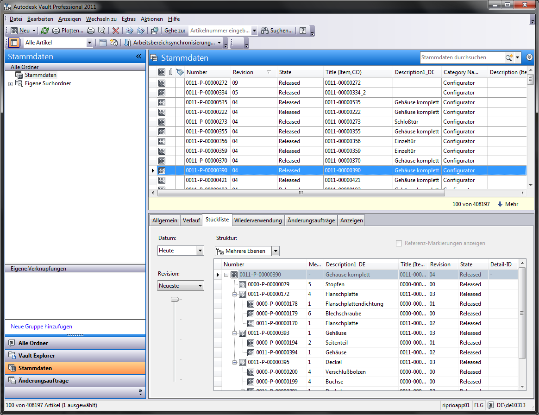Screen dimensions: 539x415
Task: Open the Revision Neueste dropdown
Action: click(200, 286)
